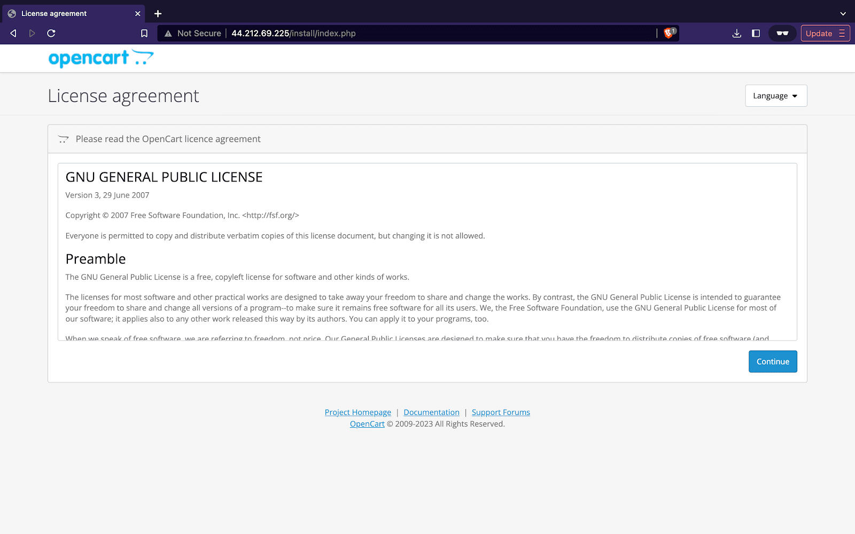Click the 'Everyone is permitted to copy' sentence
Screen dimensions: 855x534
pyautogui.click(x=275, y=236)
